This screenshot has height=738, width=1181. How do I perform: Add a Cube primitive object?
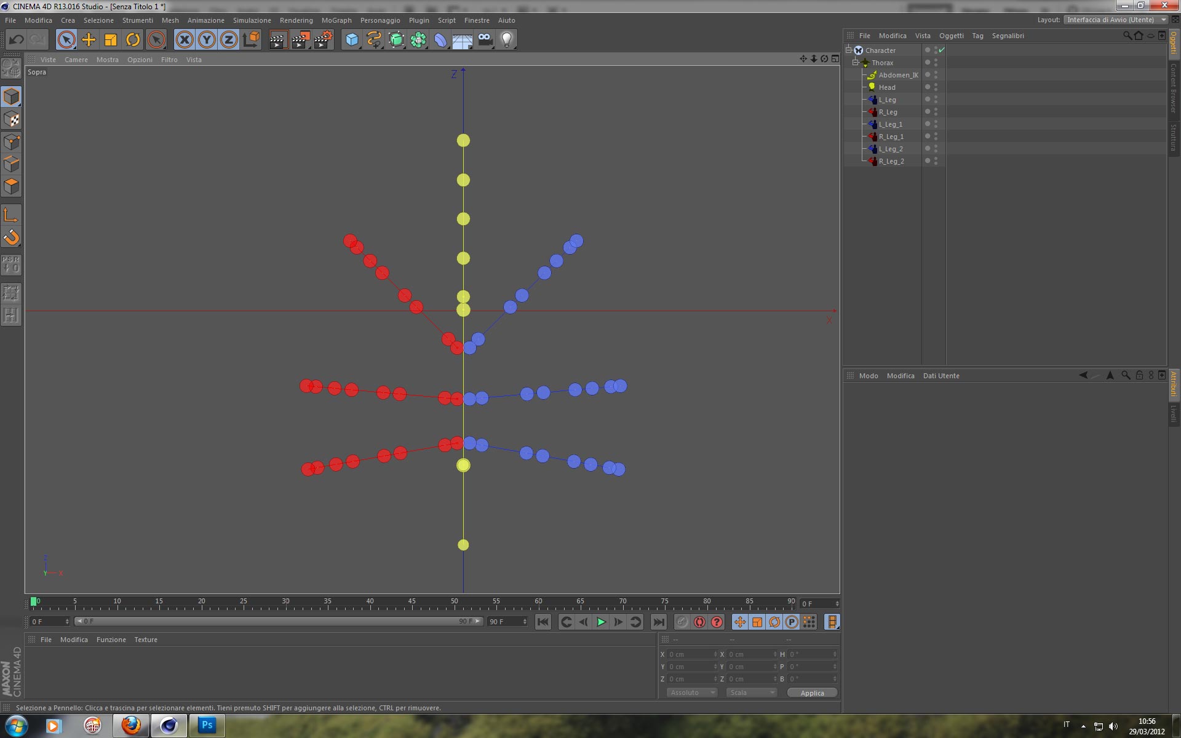pyautogui.click(x=351, y=40)
